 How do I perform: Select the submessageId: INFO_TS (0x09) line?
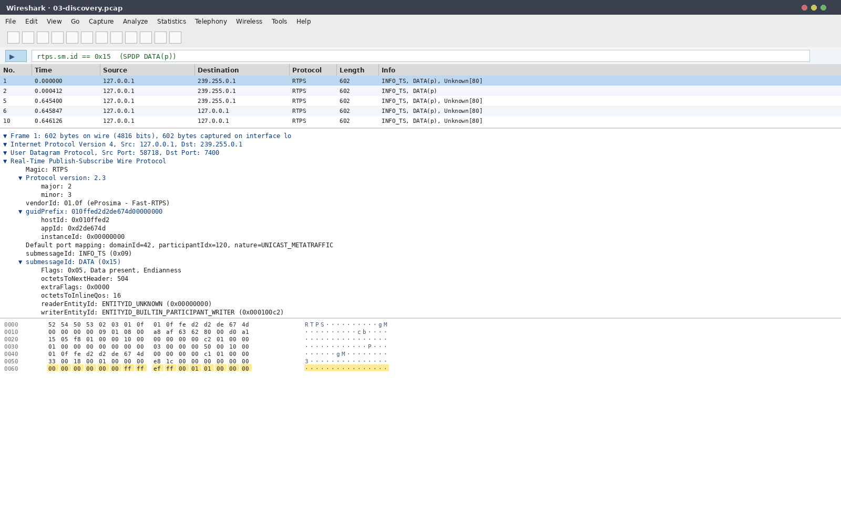tap(79, 254)
